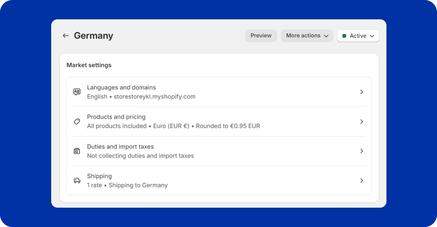Screen dimensions: 437x227
Task: Expand the Active status dropdown
Action: [x=358, y=36]
